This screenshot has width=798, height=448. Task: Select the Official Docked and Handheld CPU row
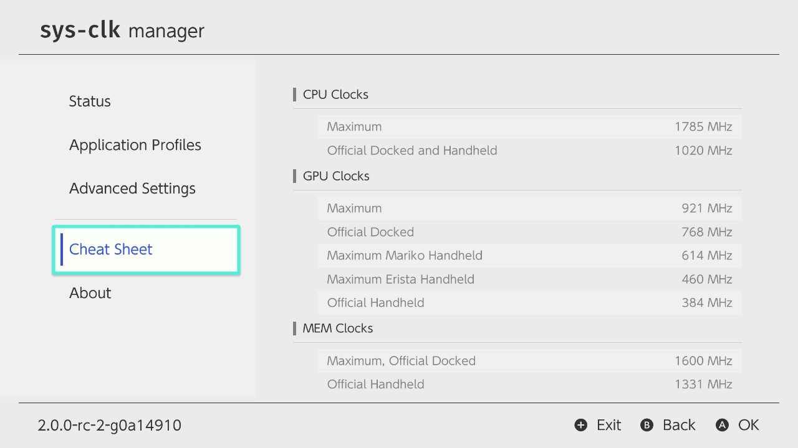click(529, 151)
